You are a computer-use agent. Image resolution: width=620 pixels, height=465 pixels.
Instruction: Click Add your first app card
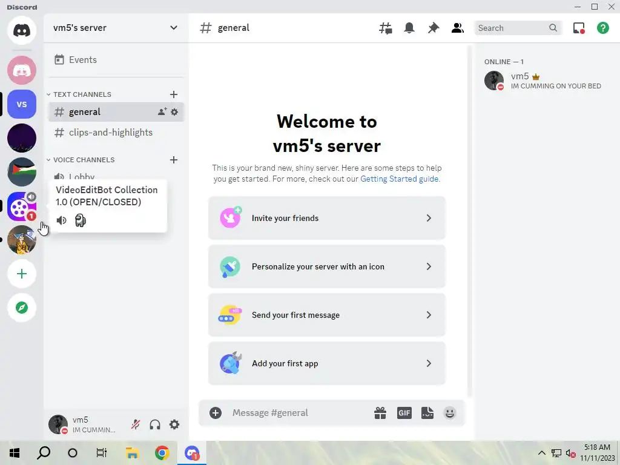[x=326, y=363]
